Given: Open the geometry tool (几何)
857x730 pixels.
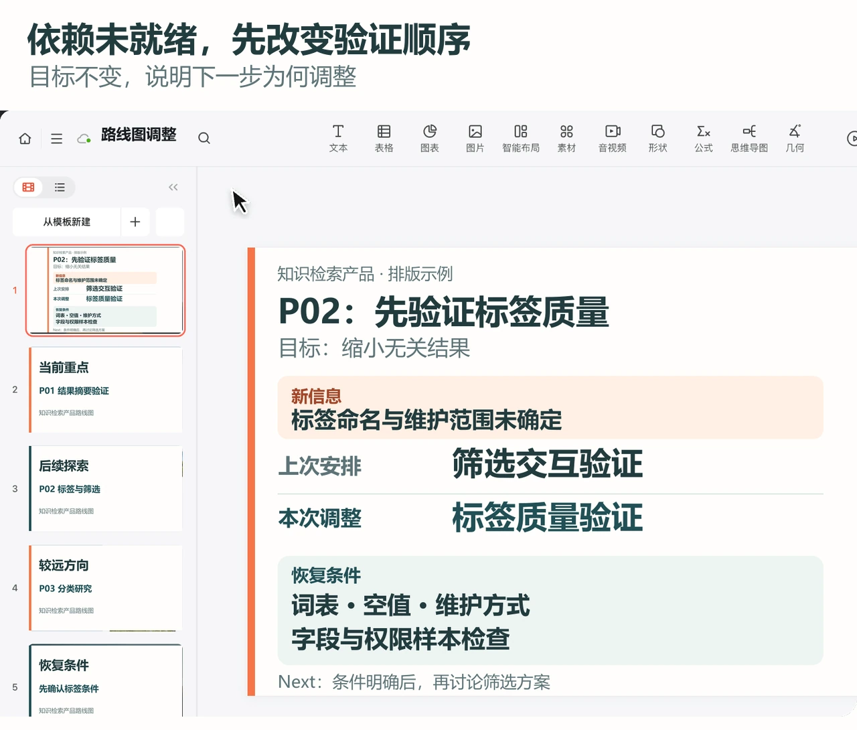Looking at the screenshot, I should pos(795,139).
